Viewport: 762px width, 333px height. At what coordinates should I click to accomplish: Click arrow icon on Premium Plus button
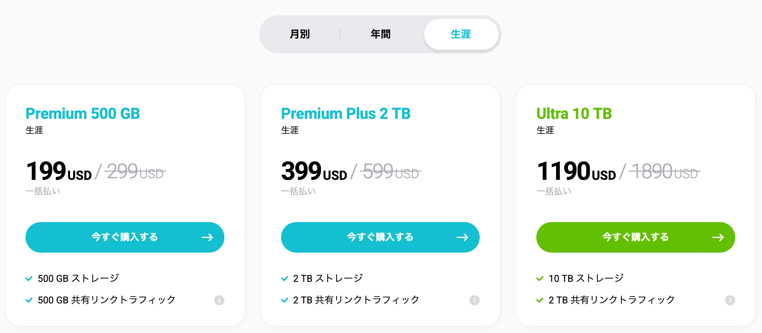pyautogui.click(x=462, y=237)
